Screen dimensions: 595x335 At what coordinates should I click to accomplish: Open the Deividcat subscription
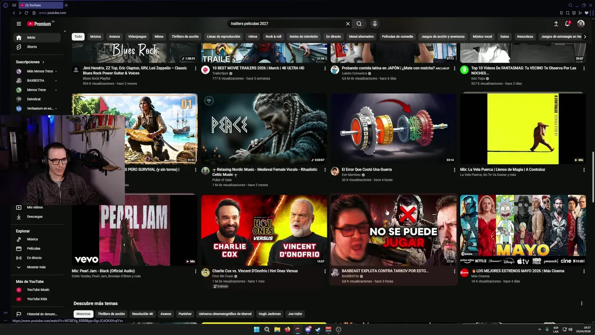tap(38, 99)
